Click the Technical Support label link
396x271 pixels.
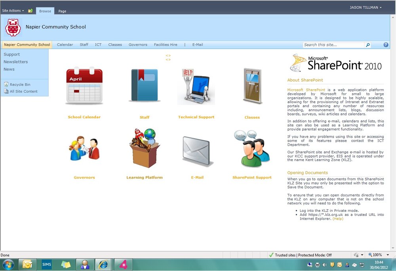click(196, 117)
